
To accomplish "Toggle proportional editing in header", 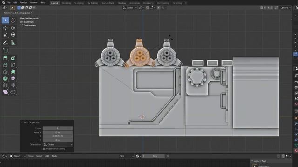I will 158,8.
